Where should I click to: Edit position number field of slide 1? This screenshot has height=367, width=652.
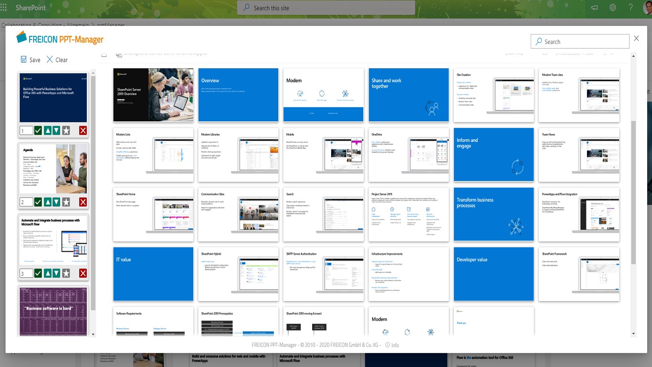point(27,130)
